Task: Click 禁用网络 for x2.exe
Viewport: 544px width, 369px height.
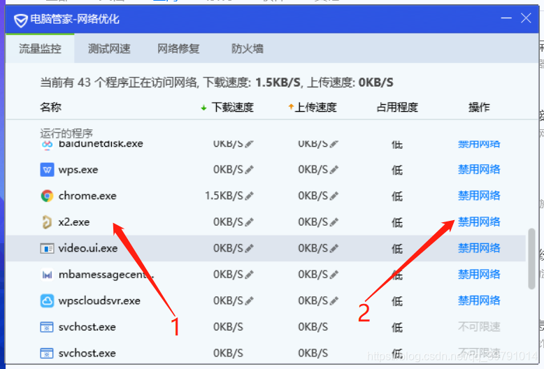Action: 479,222
